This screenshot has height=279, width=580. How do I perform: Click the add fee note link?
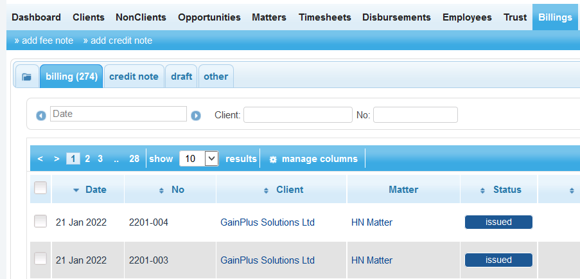pos(44,40)
